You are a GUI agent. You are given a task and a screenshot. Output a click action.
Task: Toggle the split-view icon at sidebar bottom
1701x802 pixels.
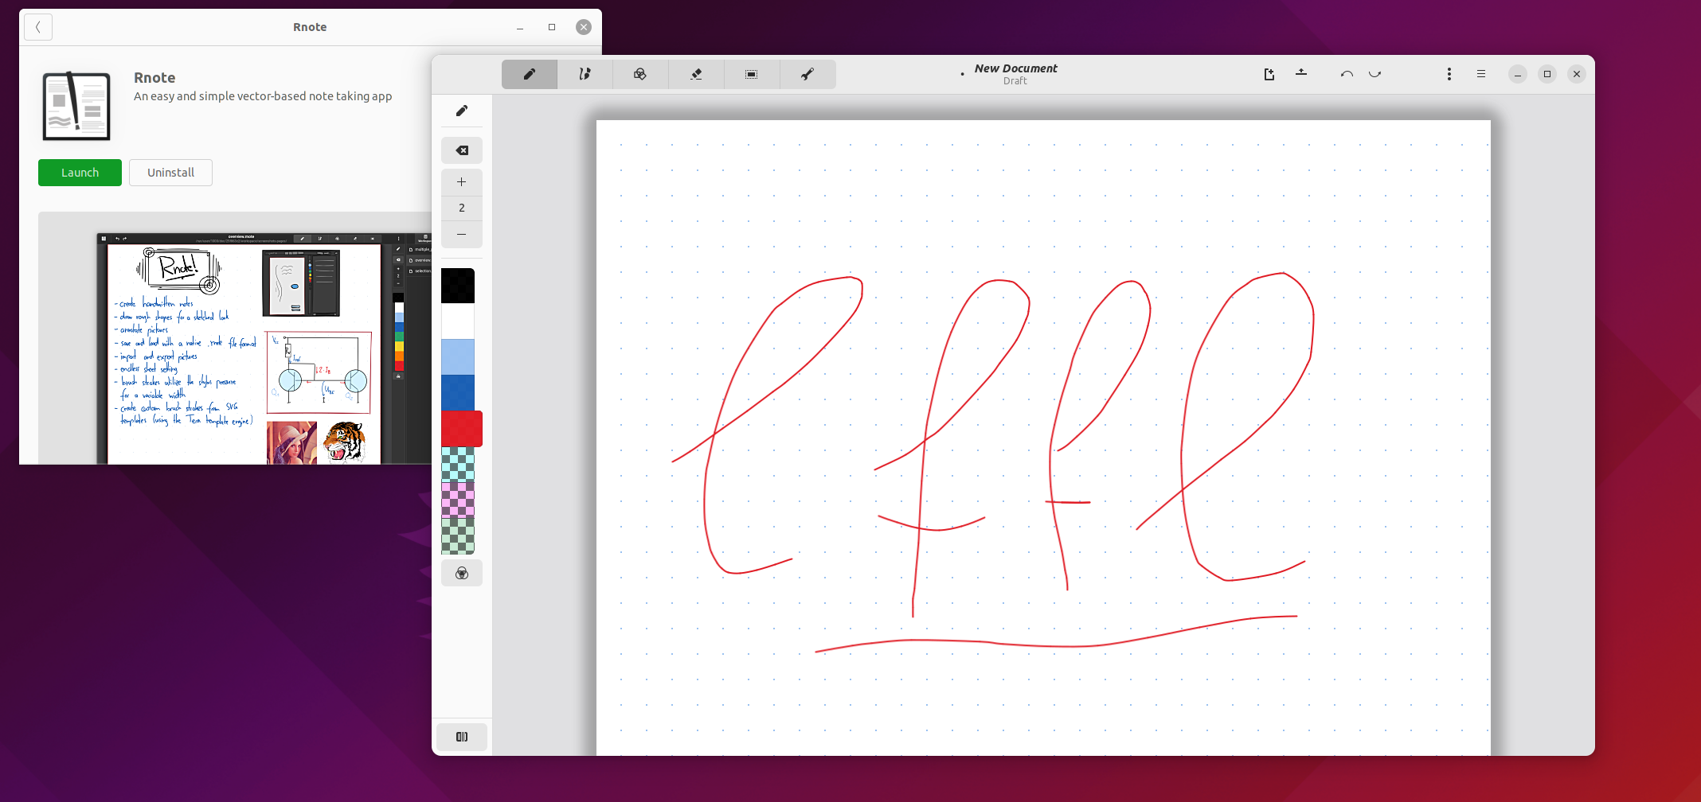(x=462, y=736)
